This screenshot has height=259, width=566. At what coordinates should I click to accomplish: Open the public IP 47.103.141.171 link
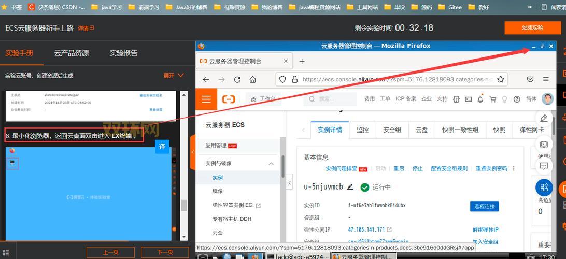coord(366,230)
